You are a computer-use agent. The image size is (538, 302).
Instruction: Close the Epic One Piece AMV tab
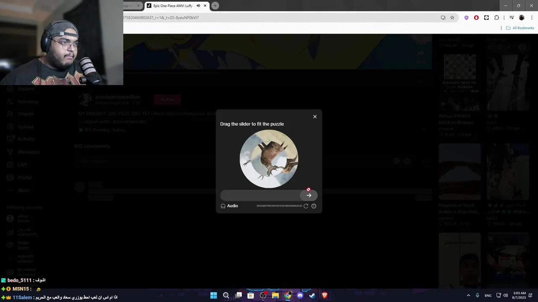(x=205, y=6)
